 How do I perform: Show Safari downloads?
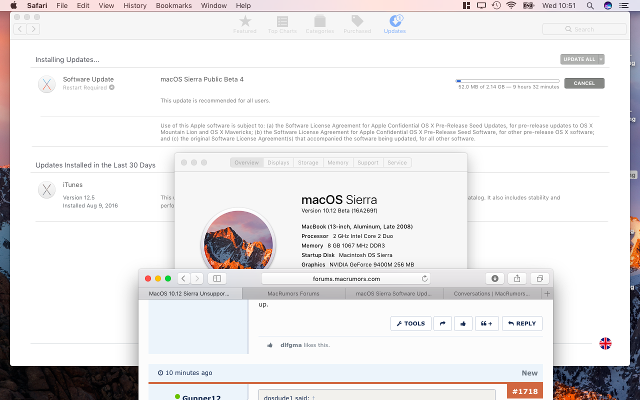click(x=494, y=278)
